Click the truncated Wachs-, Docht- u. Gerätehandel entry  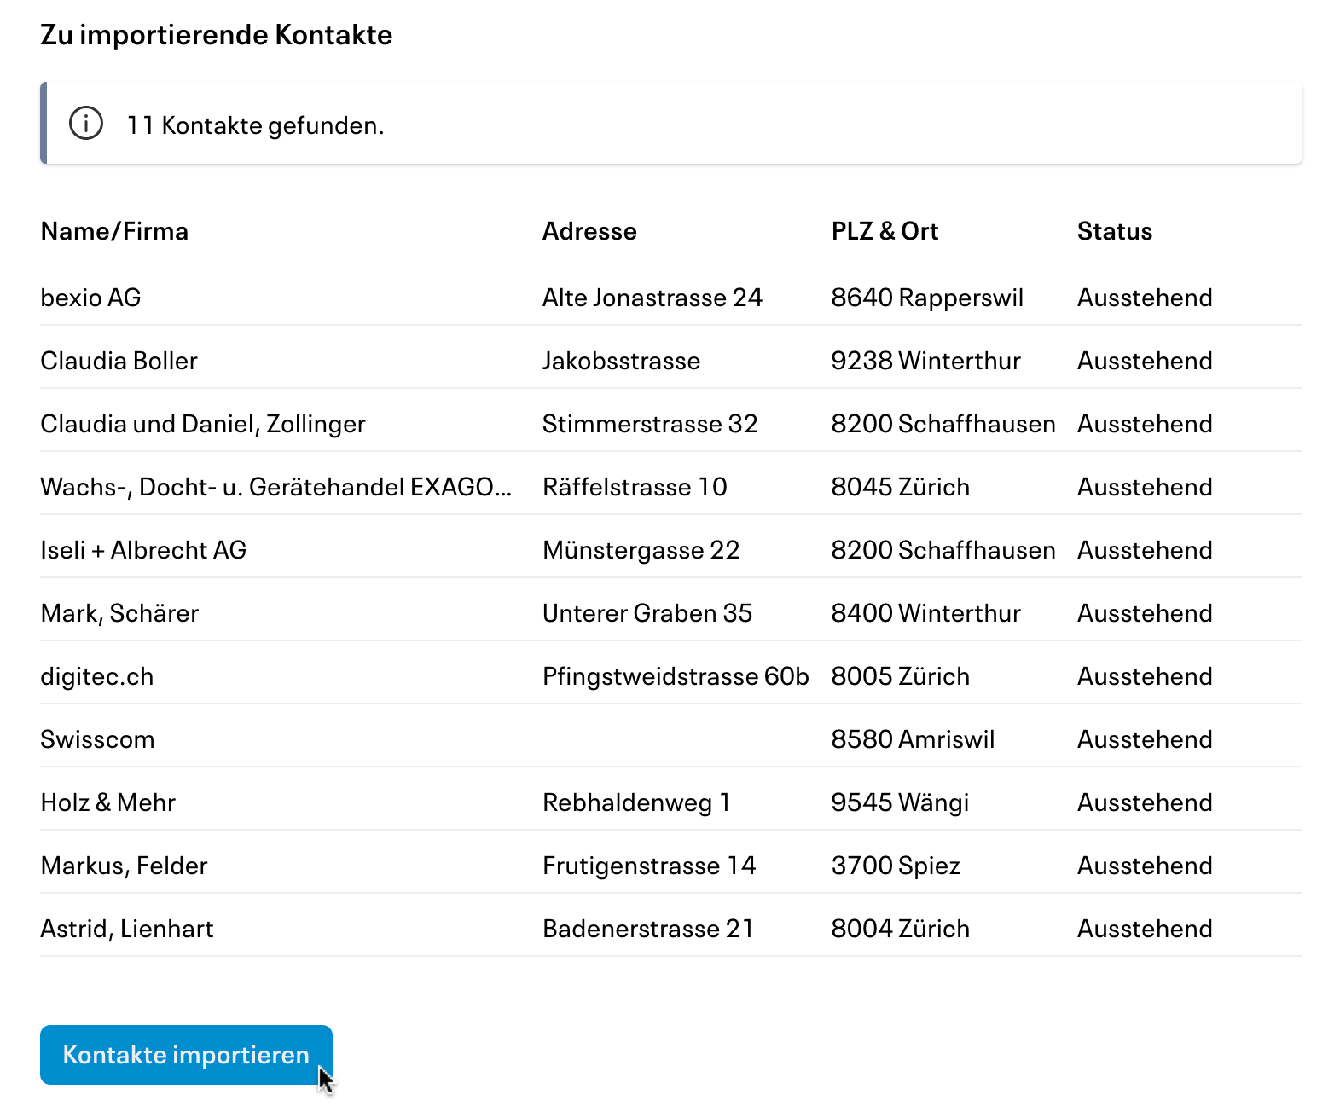pos(276,486)
